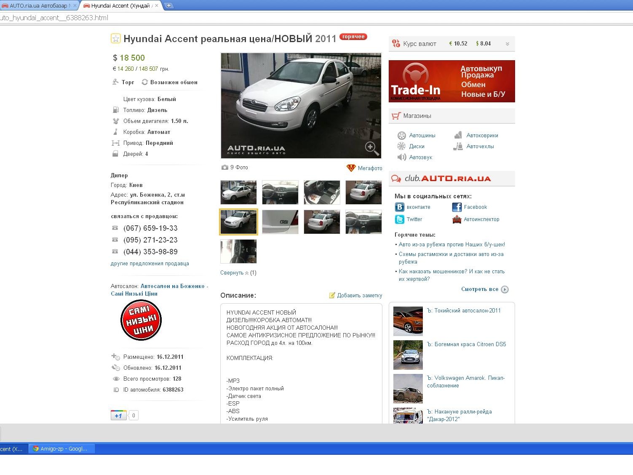Click the red горячее badge
633x475 pixels.
click(353, 37)
